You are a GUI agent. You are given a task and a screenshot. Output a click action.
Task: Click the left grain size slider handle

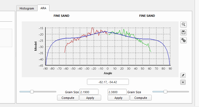(32, 92)
